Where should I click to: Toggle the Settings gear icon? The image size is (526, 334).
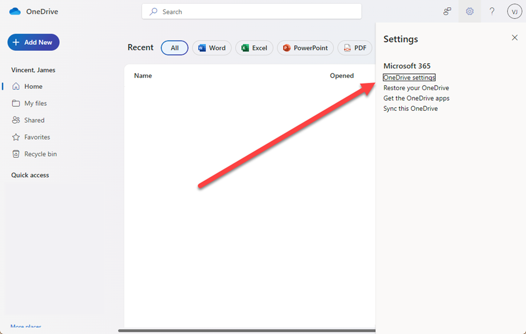click(469, 11)
